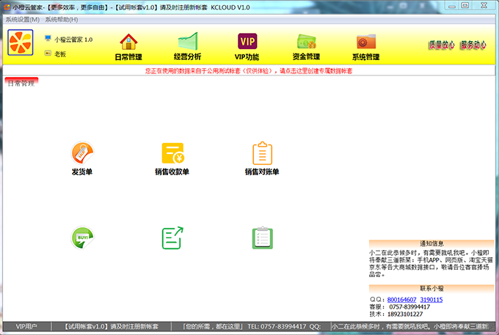Open the green document export icon

pyautogui.click(x=172, y=238)
